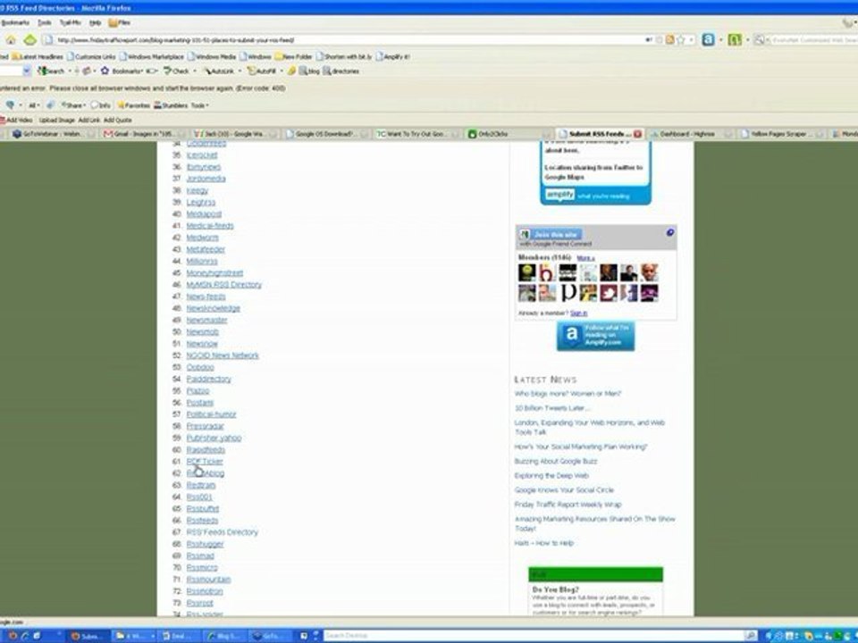
Task: Click Shorten with bit.ly bookmarklet
Action: [x=344, y=56]
